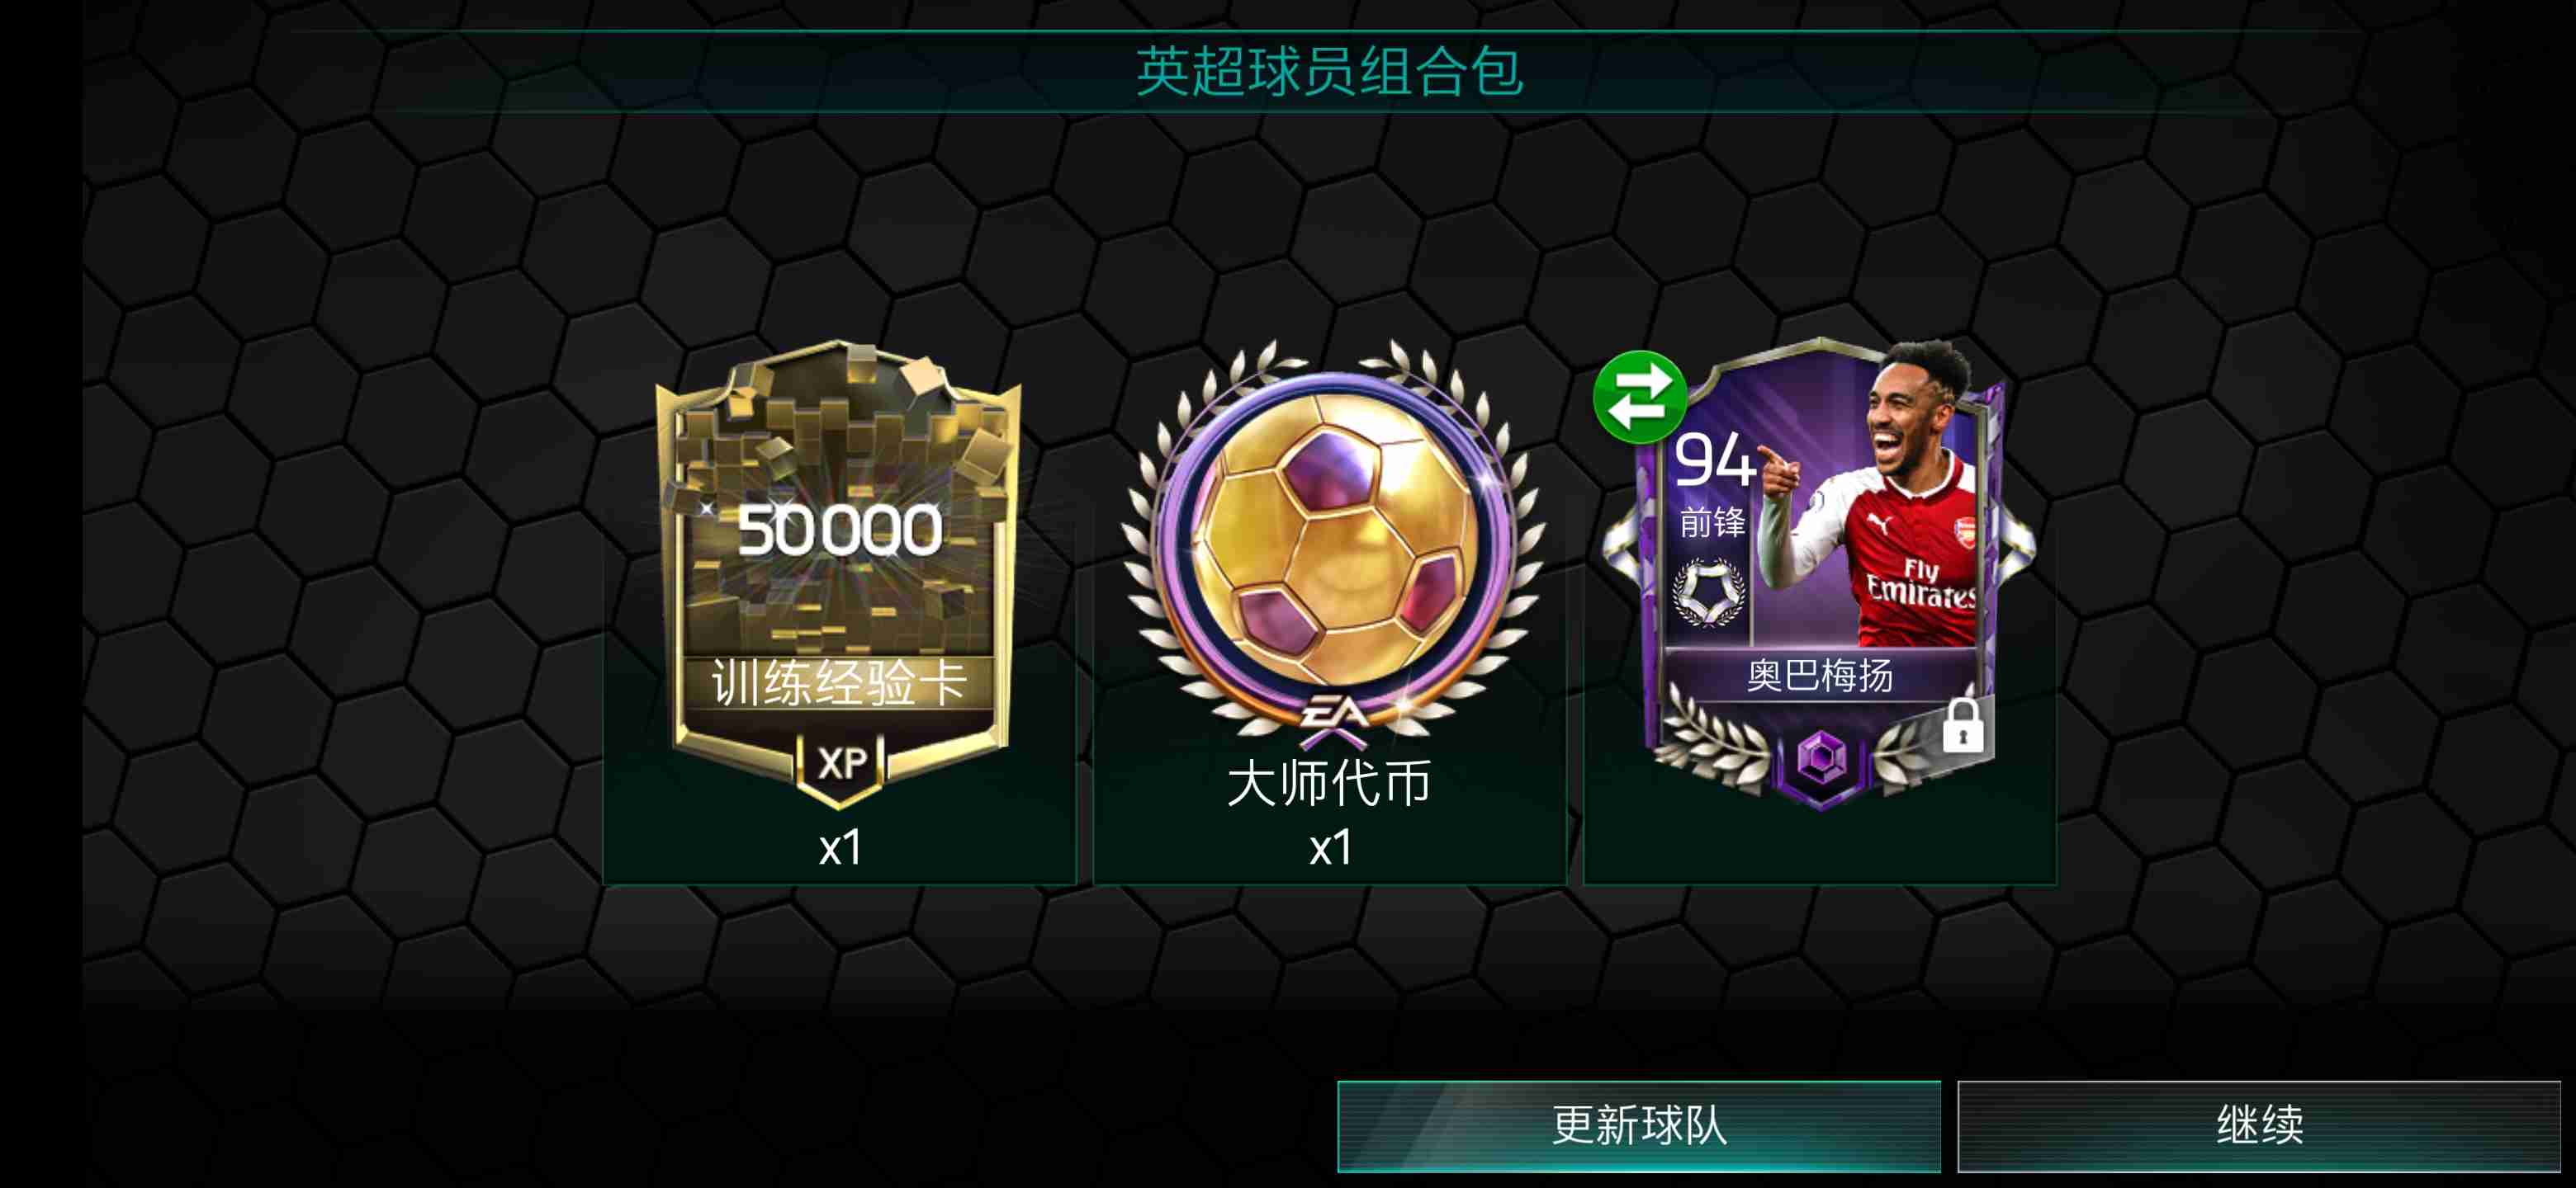Tap the green swap arrows badge
This screenshot has width=2576, height=1188.
point(1640,397)
